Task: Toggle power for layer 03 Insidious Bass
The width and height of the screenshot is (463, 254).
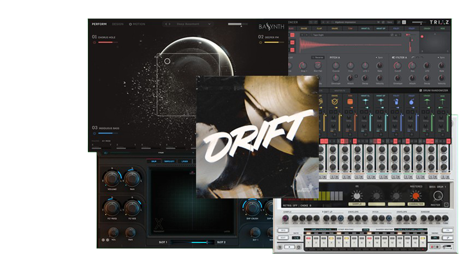Action: pos(94,133)
